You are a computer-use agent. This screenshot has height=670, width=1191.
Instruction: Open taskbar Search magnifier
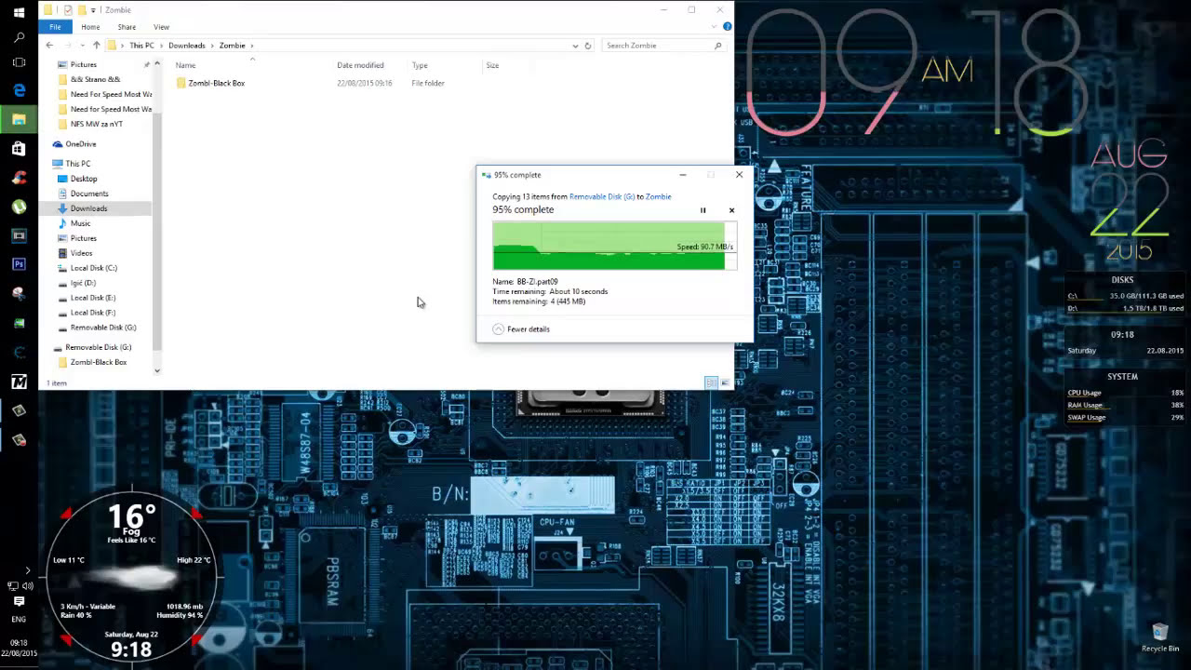click(x=19, y=38)
